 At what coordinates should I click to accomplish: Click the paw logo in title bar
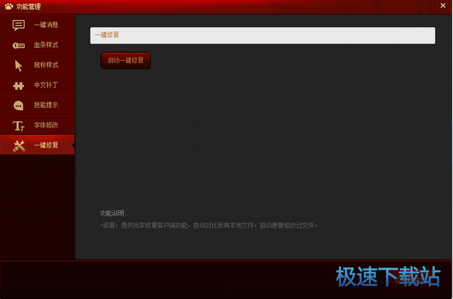point(9,7)
